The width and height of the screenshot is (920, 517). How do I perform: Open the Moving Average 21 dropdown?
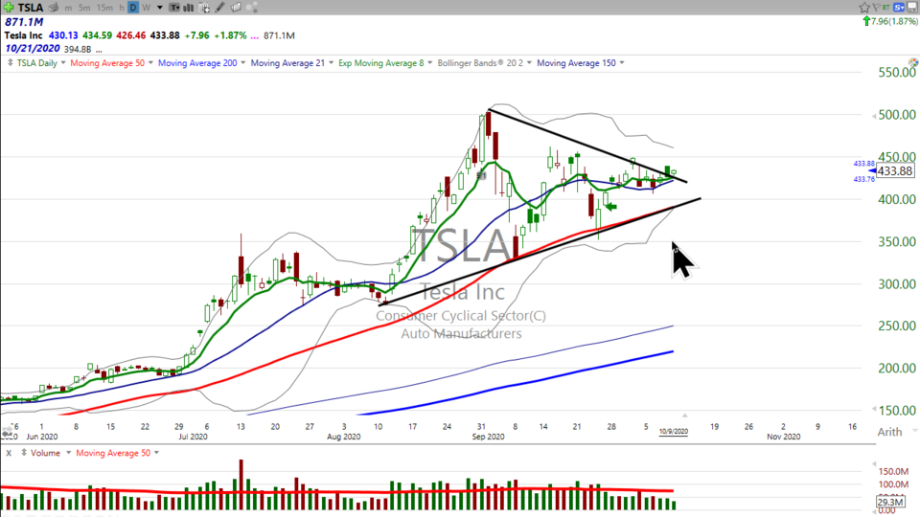pos(331,63)
